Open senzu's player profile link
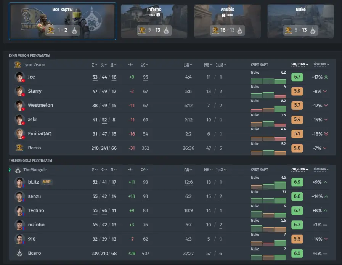The image size is (342, 265). pyautogui.click(x=34, y=196)
